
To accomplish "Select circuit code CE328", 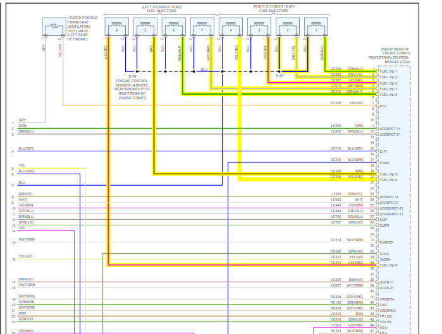I will point(336,103).
